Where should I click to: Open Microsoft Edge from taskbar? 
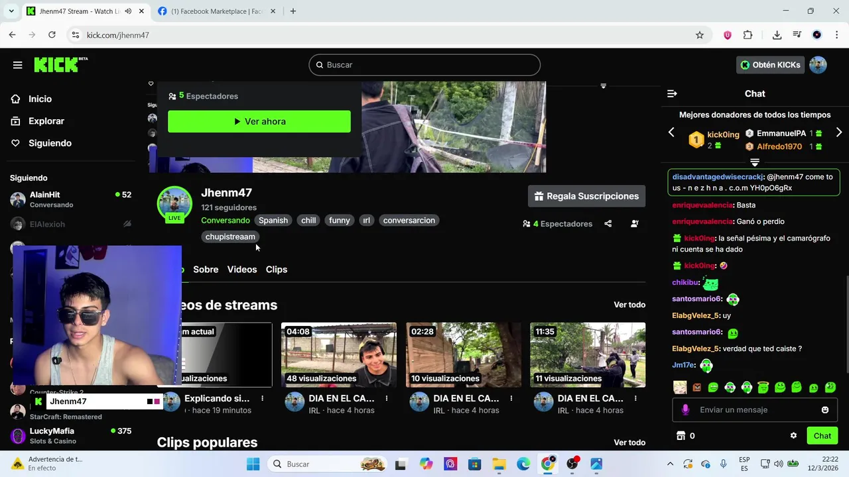523,464
